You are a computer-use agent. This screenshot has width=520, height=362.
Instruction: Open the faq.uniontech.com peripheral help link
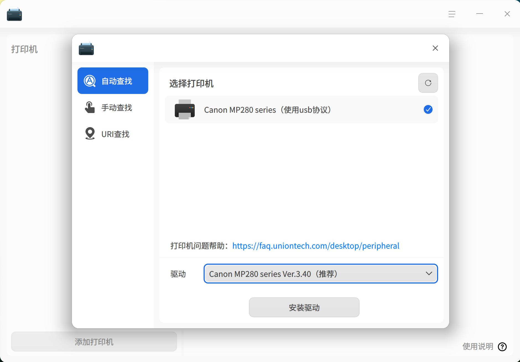[x=315, y=246]
